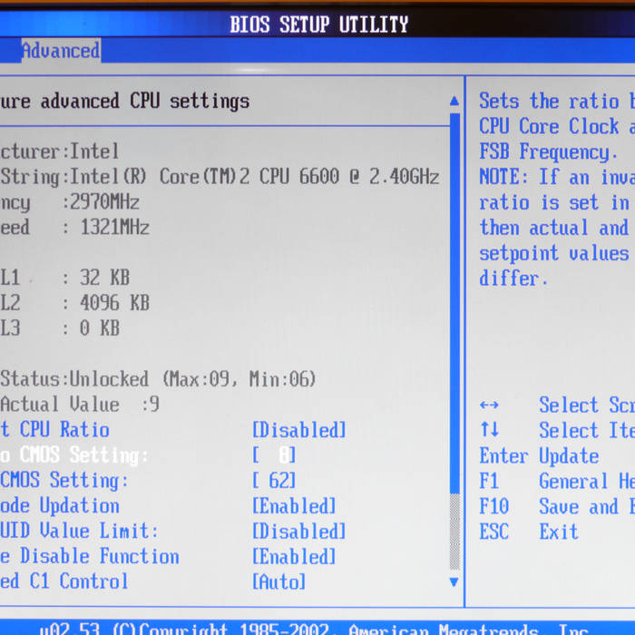Click the grey hatched scrollbar track
This screenshot has height=635, width=635.
tap(454, 532)
